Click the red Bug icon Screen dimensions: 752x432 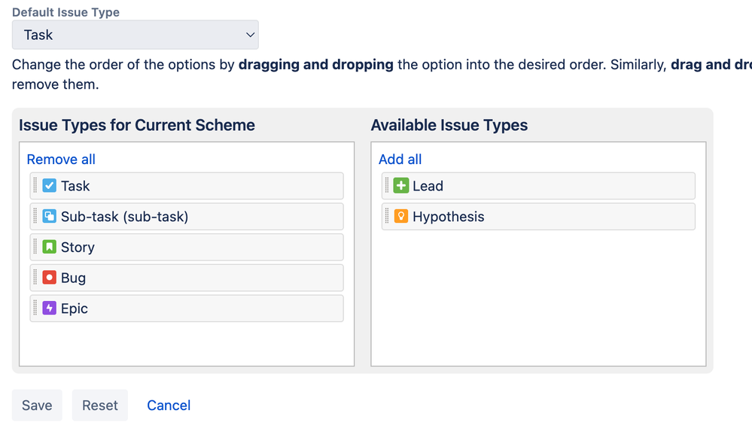(50, 278)
